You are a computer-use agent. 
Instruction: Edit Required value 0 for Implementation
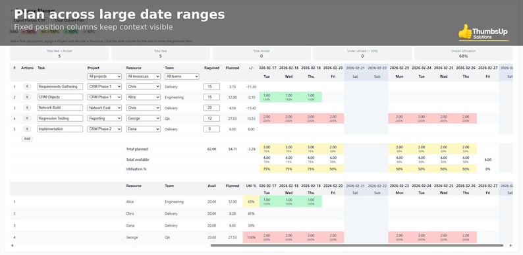(211, 129)
